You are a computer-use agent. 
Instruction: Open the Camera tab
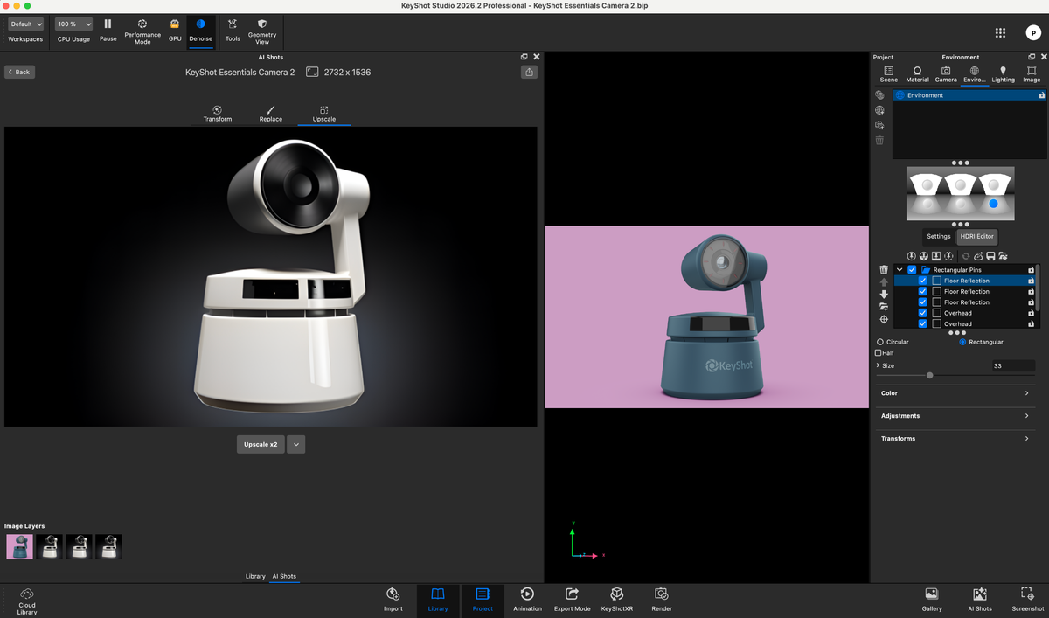point(946,74)
